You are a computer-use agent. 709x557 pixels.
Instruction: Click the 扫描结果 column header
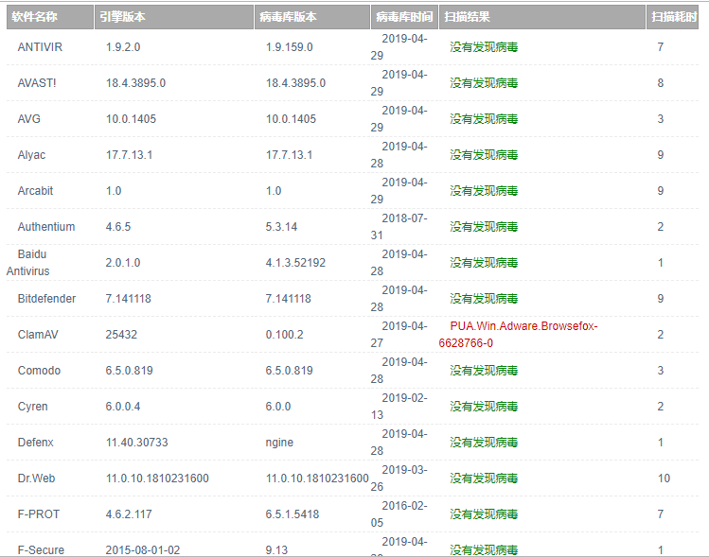coord(541,17)
